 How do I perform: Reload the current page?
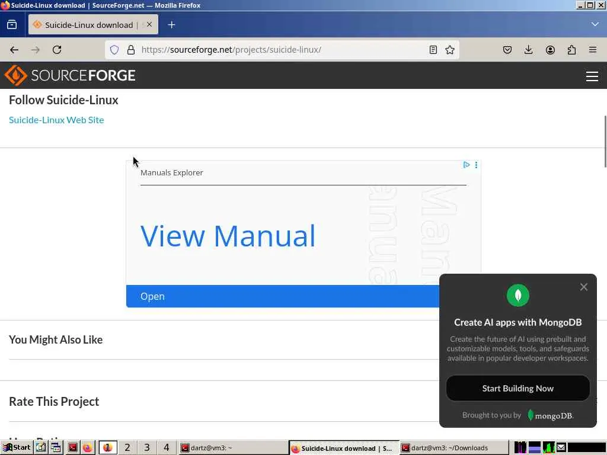(57, 50)
